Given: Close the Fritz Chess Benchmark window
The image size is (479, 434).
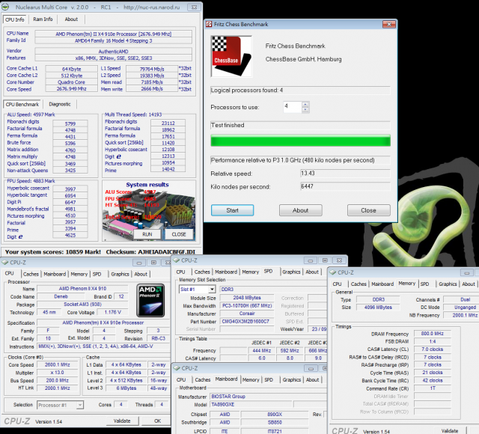Looking at the screenshot, I should pos(389,24).
